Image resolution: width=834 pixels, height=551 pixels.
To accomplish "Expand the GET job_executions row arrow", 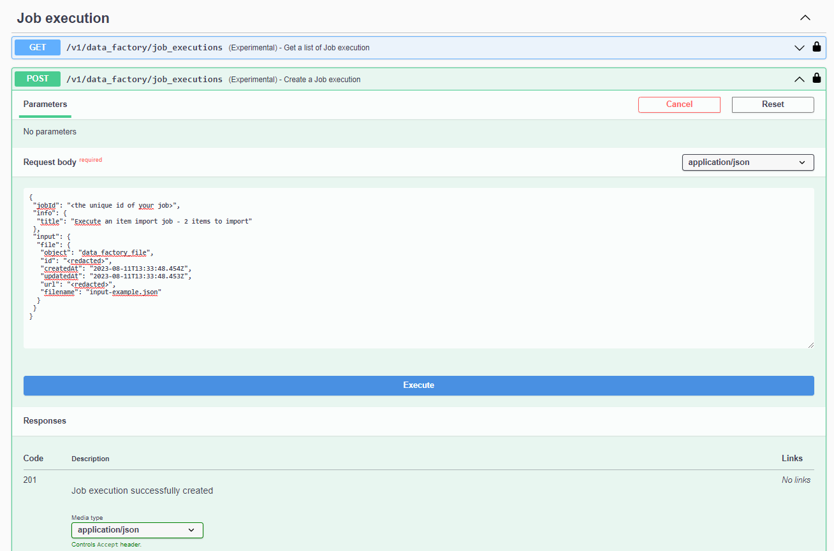I will coord(799,48).
